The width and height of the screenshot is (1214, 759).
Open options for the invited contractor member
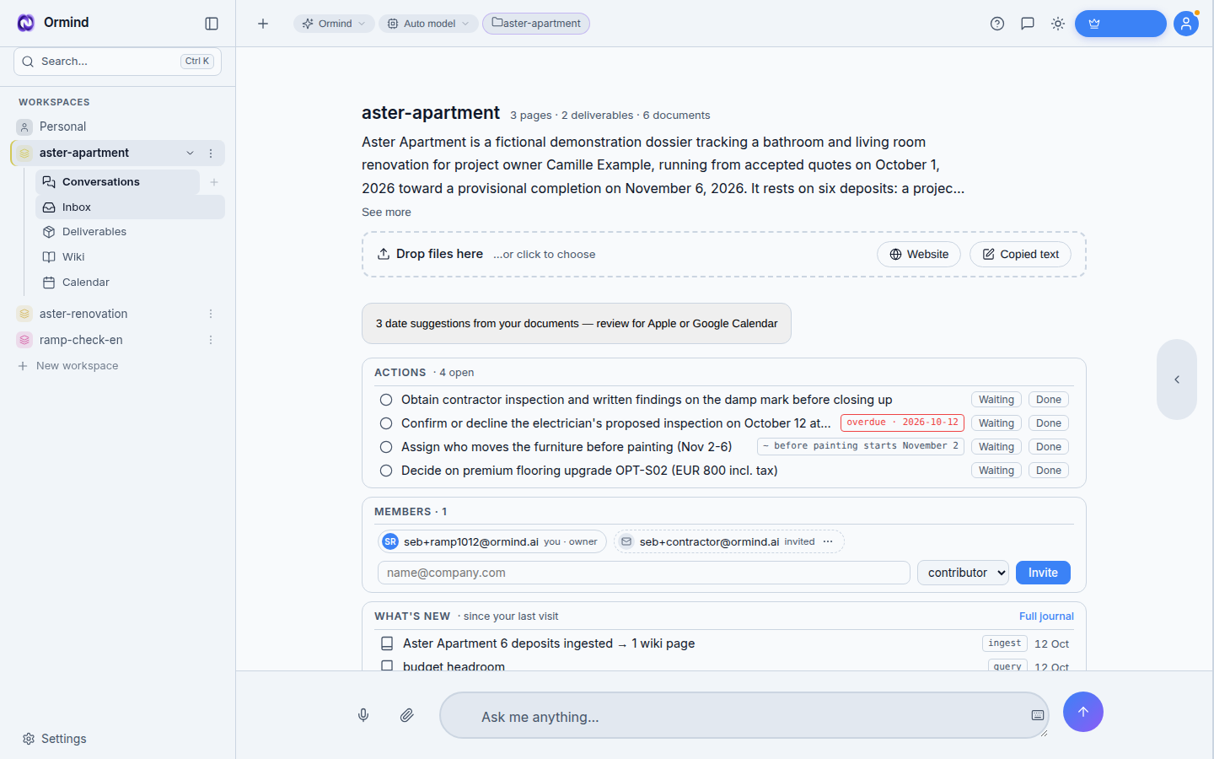[x=828, y=541]
